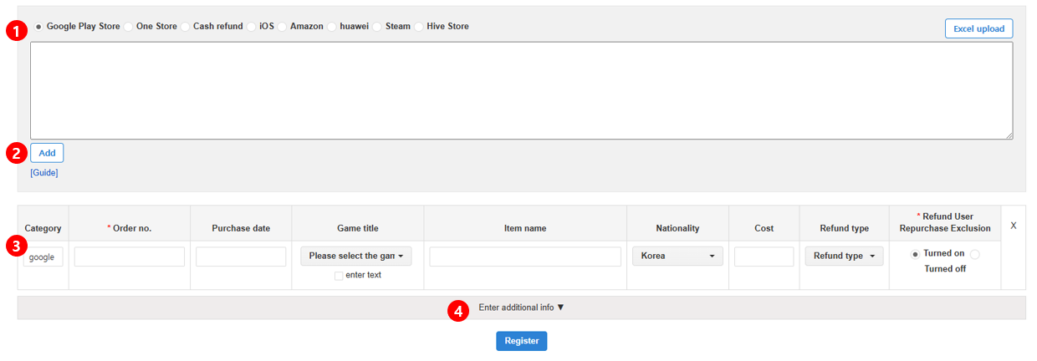The image size is (1037, 361).
Task: Choose the Cash refund radio option
Action: (186, 27)
